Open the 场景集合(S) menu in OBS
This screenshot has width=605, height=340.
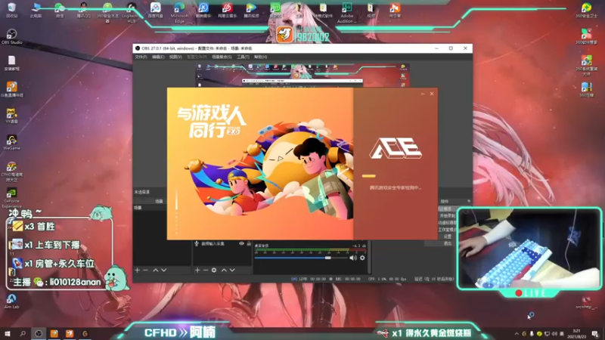[x=222, y=57]
